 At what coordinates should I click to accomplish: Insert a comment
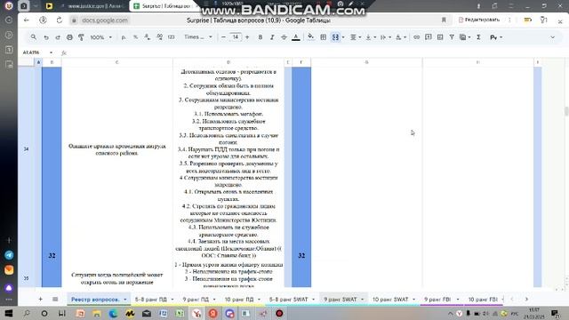[429, 37]
